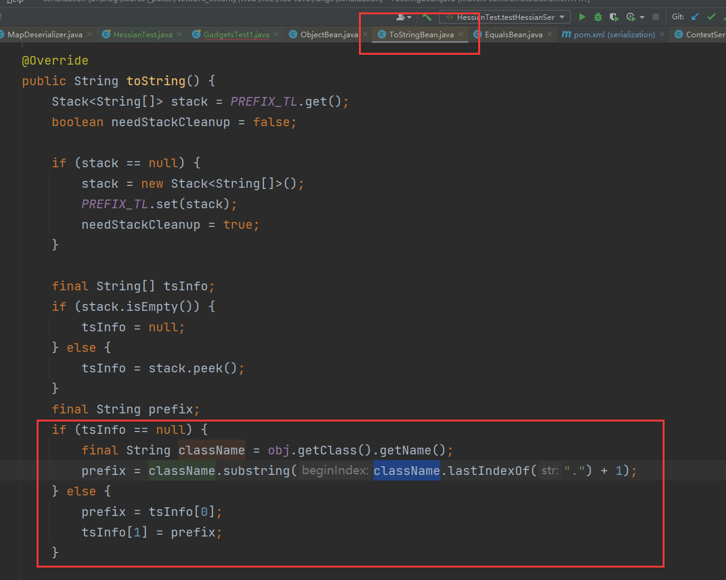Click getName in obj.getClass().getName()
Screen dimensions: 726x580
(406, 450)
